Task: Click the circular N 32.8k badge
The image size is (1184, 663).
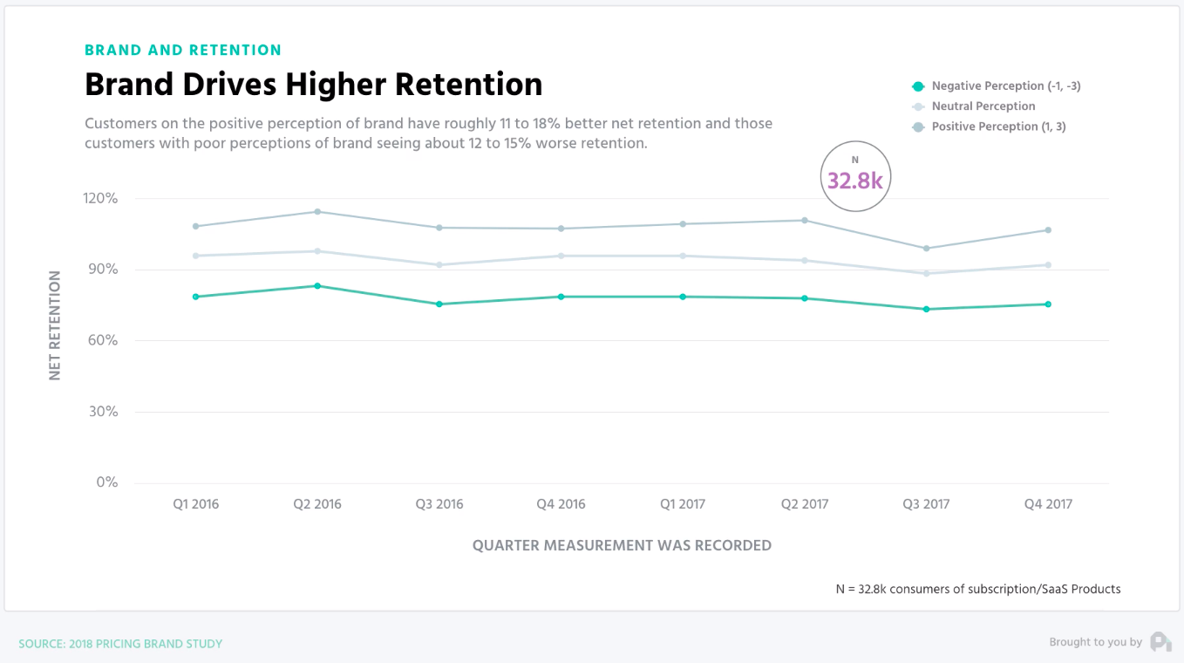Action: click(854, 178)
